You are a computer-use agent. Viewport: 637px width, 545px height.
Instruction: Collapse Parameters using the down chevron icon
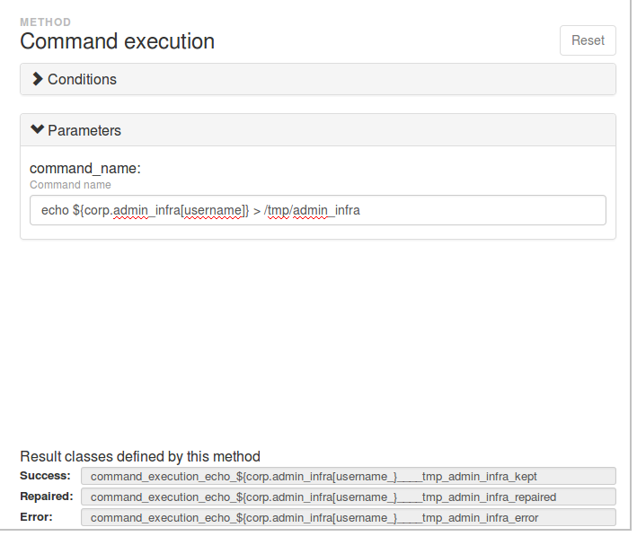38,129
